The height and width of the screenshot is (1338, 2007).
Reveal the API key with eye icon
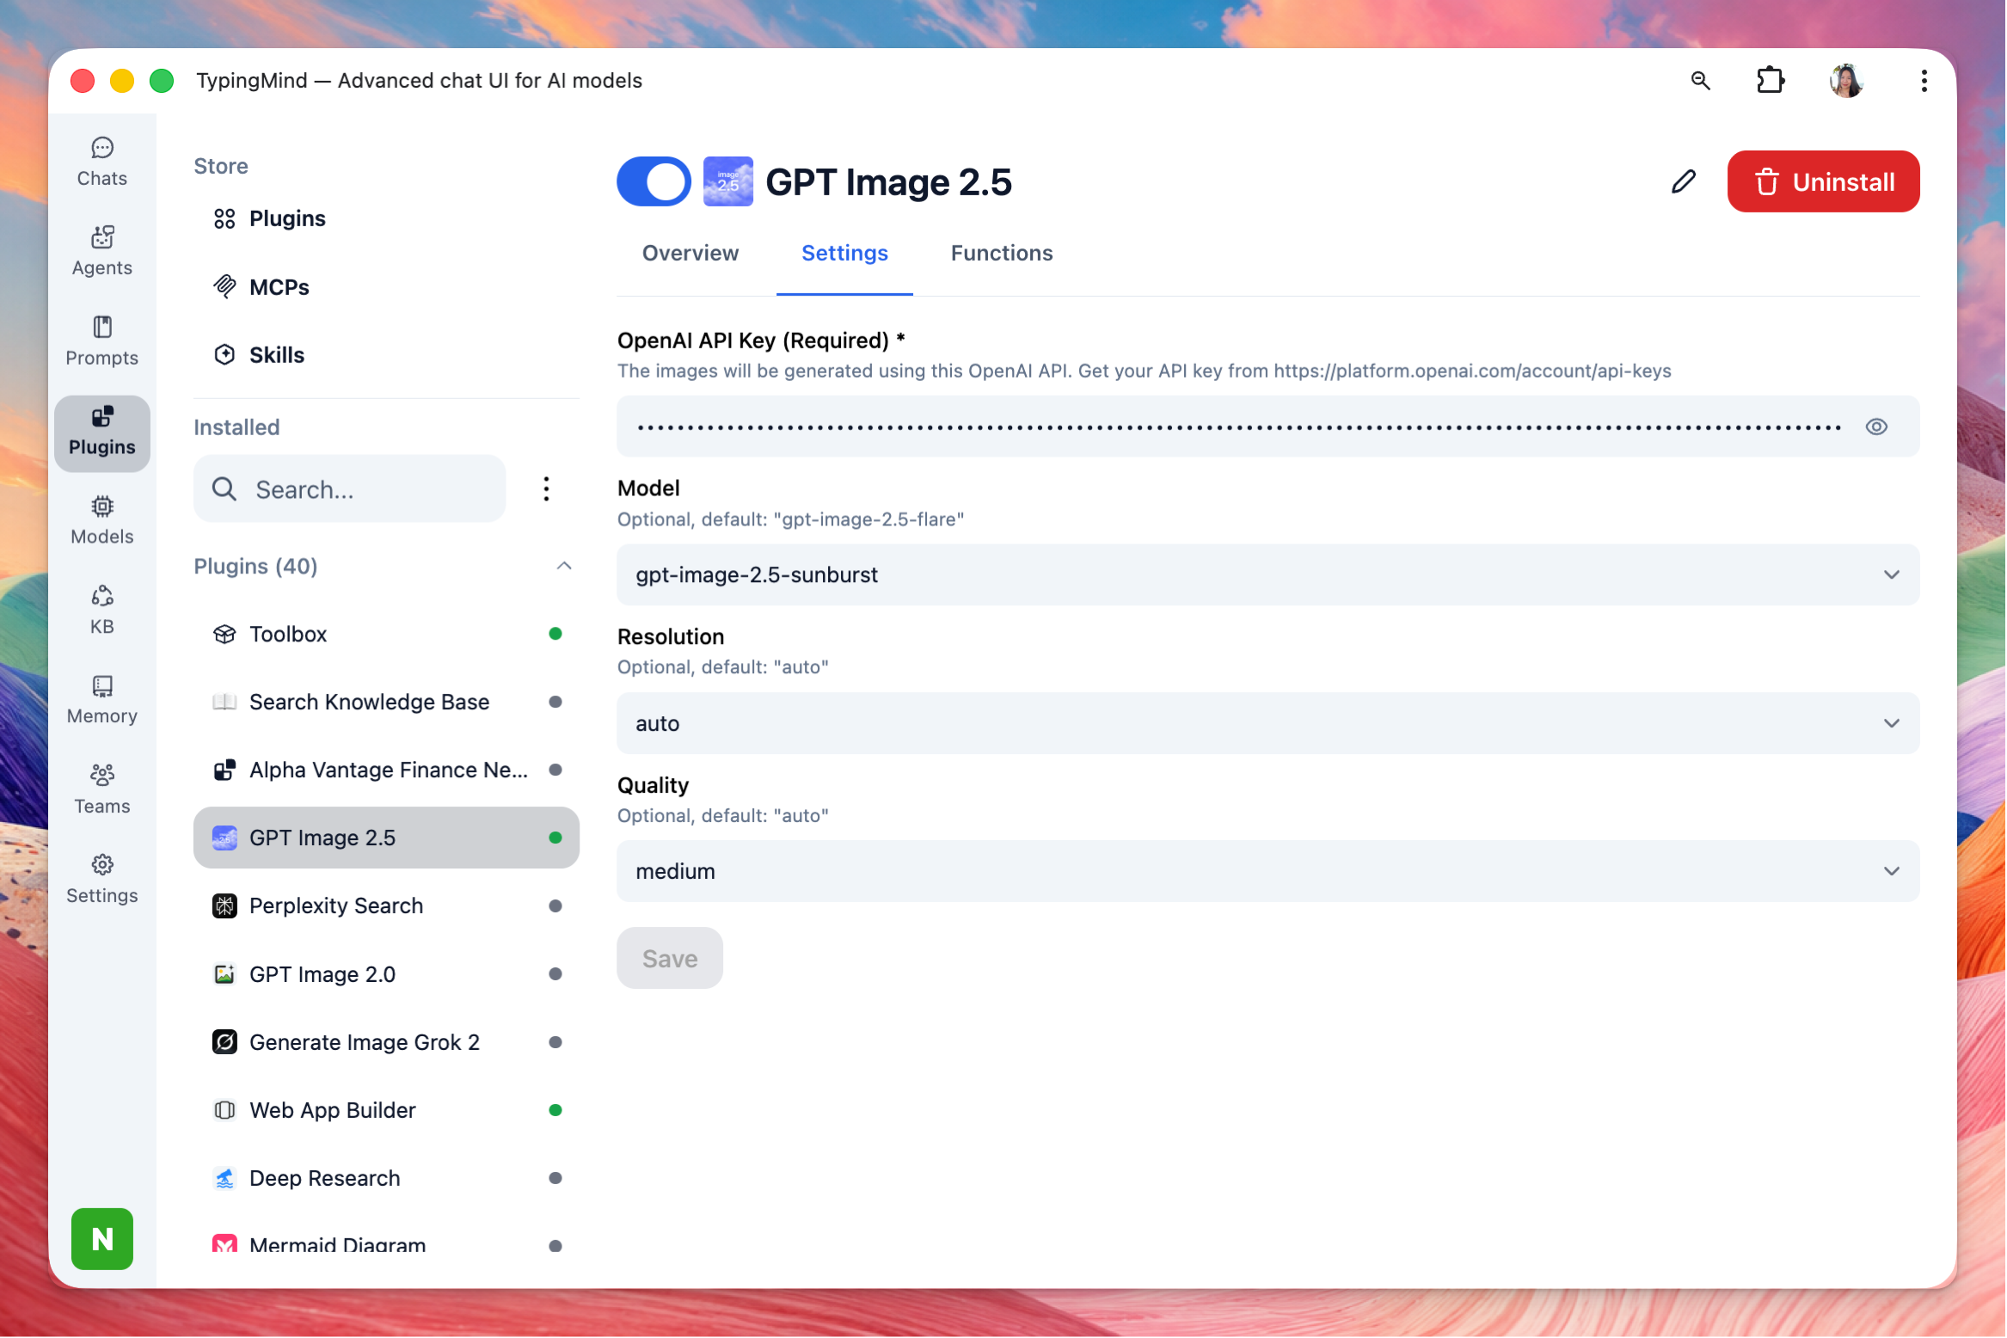[x=1877, y=427]
